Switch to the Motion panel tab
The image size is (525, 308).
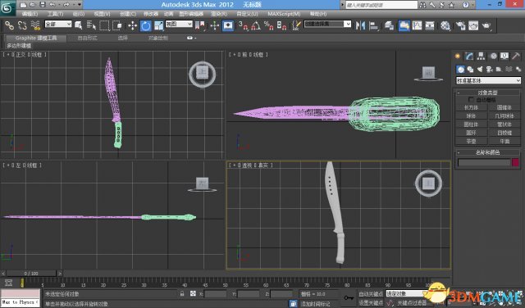tap(493, 57)
